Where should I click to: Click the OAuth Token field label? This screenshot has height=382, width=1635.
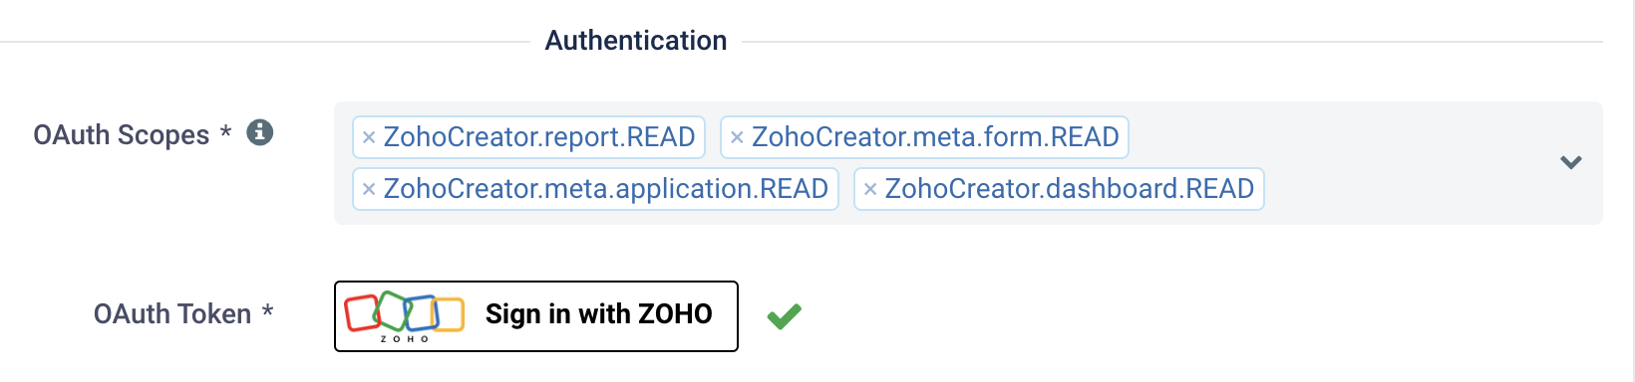pyautogui.click(x=172, y=314)
